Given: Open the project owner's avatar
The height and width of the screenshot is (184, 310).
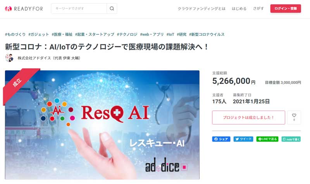Looking at the screenshot, I should tap(9, 58).
